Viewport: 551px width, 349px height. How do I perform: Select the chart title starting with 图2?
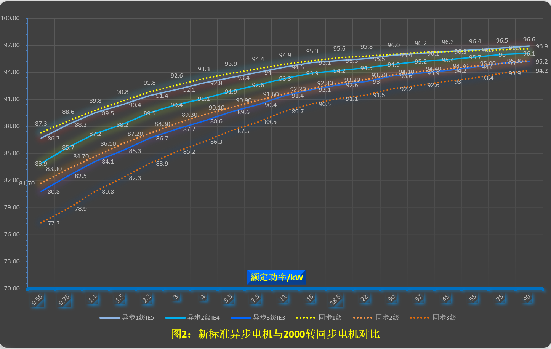point(275,334)
